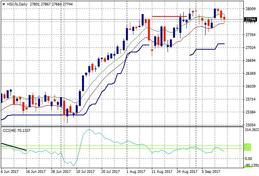
Task: Click the current price label 27744
Action: (x=250, y=19)
